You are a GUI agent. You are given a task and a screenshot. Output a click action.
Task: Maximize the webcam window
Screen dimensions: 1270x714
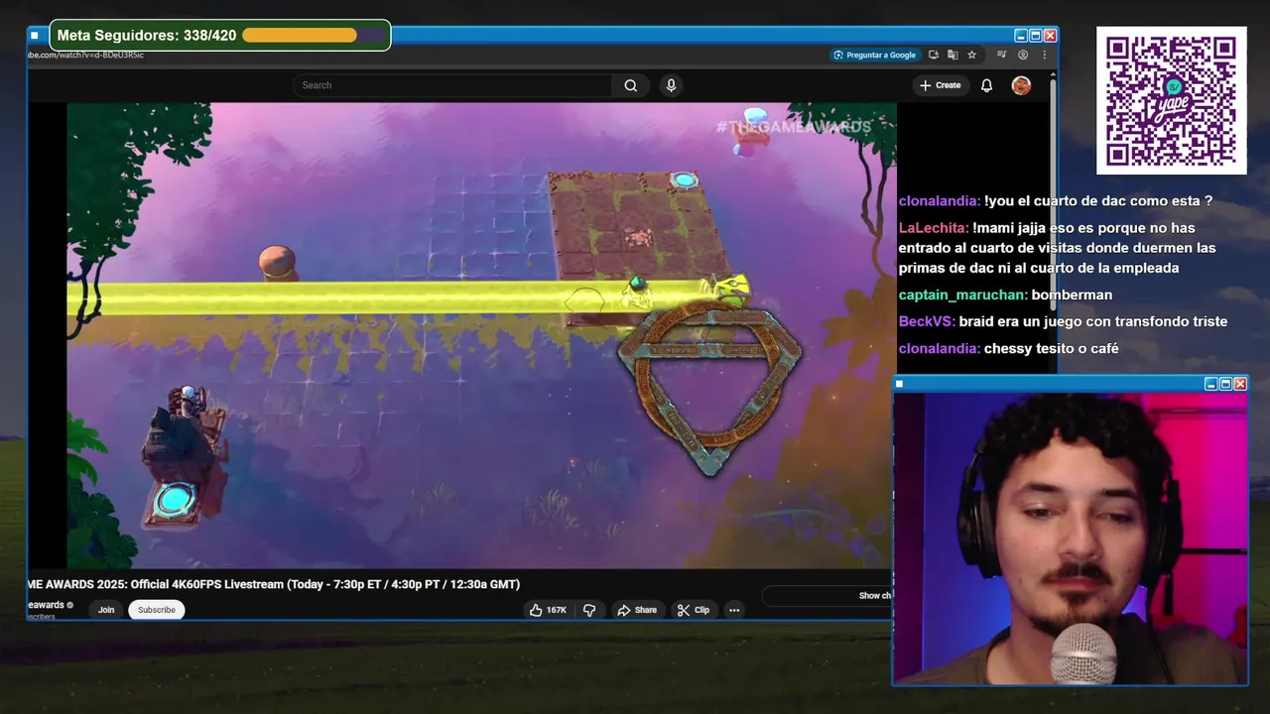click(x=1225, y=384)
